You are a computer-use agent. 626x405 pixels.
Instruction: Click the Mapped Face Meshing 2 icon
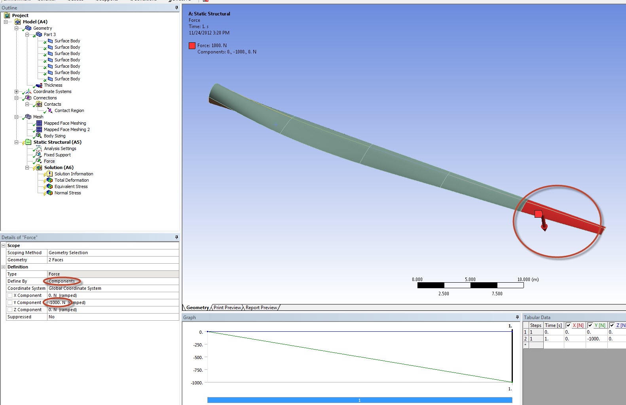coord(39,129)
